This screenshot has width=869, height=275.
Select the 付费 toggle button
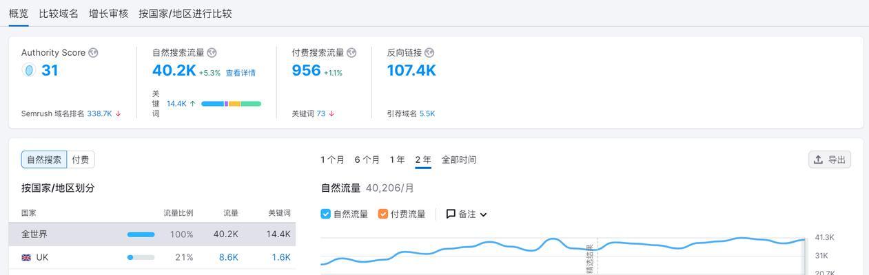tap(81, 159)
